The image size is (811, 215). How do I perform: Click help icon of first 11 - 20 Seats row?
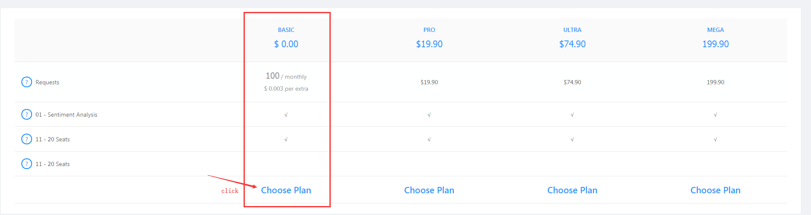pos(26,139)
